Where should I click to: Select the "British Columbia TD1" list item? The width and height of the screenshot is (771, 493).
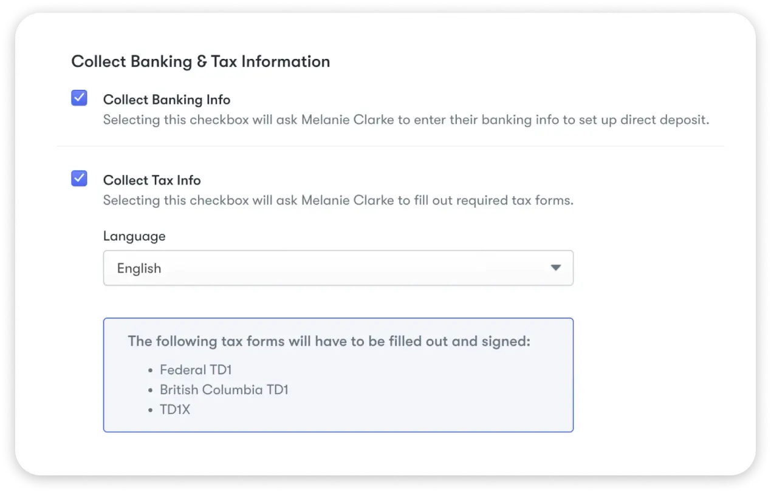224,390
